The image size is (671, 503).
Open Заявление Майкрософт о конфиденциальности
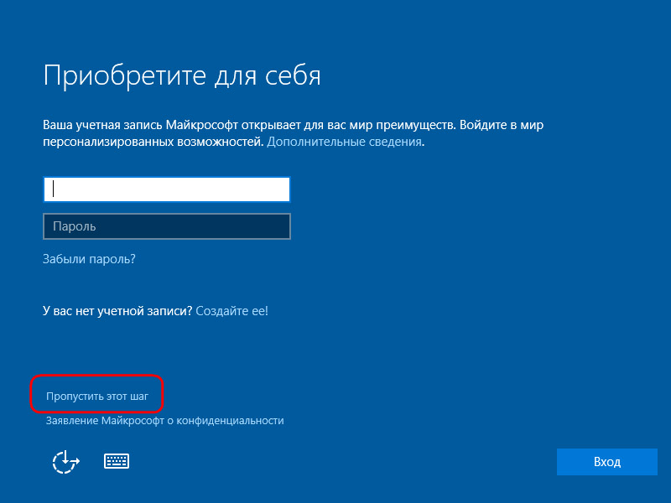point(164,421)
